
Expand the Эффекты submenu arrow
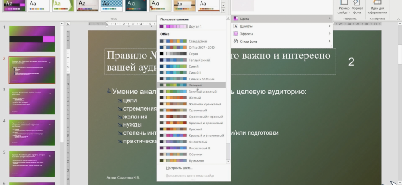pyautogui.click(x=329, y=34)
